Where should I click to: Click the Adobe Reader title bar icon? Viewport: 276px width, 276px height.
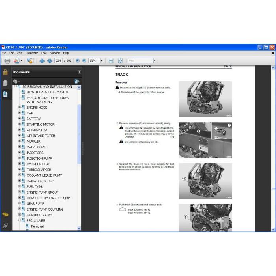click(3, 47)
